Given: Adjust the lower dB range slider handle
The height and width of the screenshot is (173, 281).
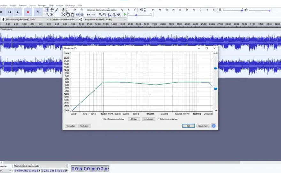Looking at the screenshot, I should (x=216, y=89).
